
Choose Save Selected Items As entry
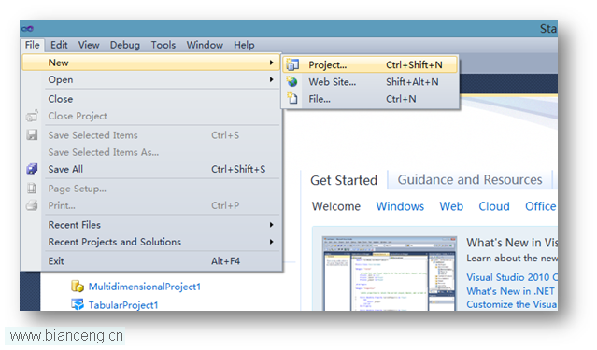click(151, 152)
